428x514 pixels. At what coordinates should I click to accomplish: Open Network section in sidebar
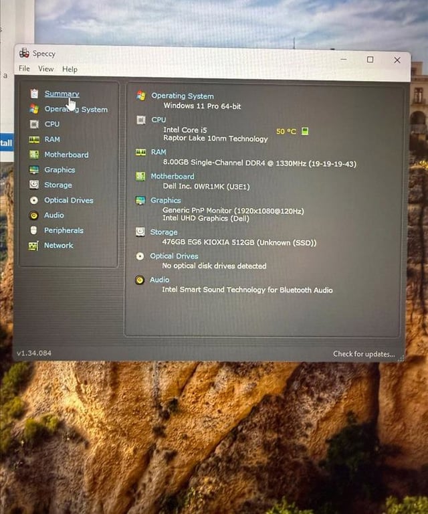[59, 245]
